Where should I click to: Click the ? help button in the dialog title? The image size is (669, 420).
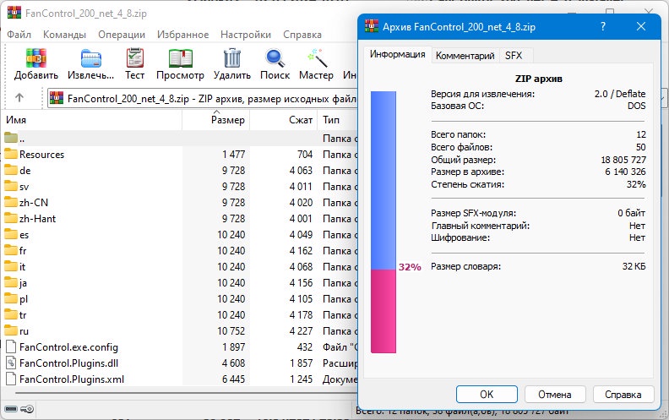click(603, 26)
